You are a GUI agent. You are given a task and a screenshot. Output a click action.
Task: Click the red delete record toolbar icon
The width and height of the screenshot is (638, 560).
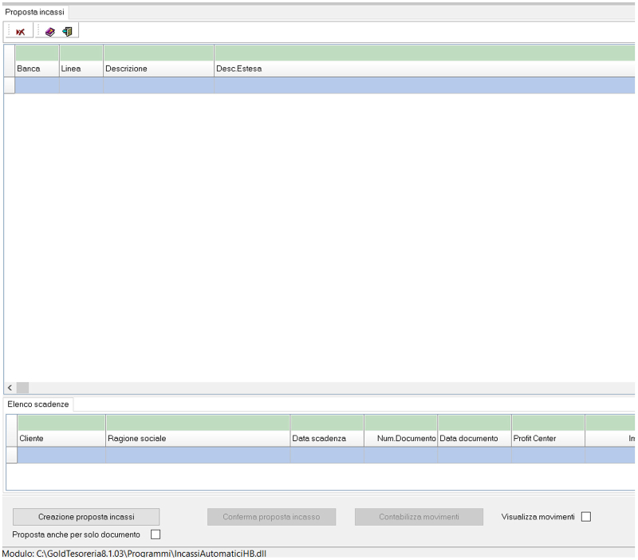(x=20, y=32)
